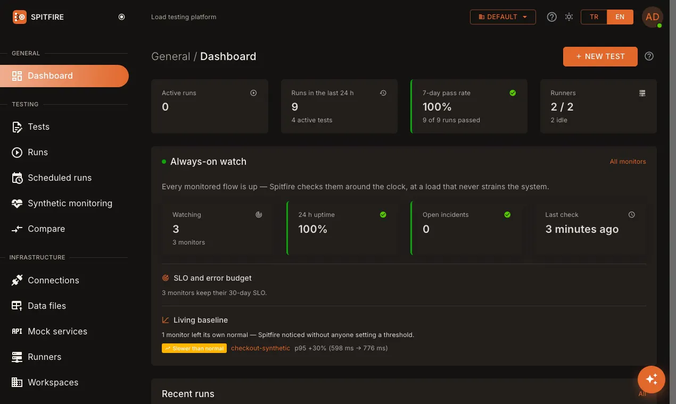Click the page scrollbar on the right
The height and width of the screenshot is (404, 676).
pyautogui.click(x=672, y=202)
